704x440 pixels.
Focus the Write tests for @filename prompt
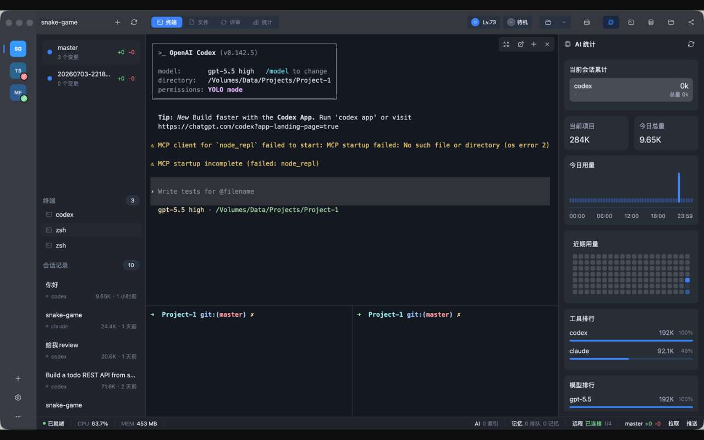(350, 191)
